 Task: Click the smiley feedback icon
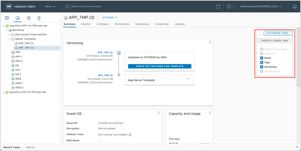(x=295, y=6)
